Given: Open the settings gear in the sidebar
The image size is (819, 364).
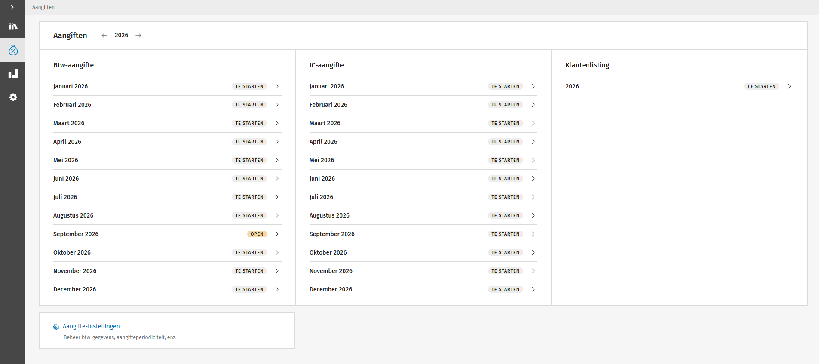Looking at the screenshot, I should (13, 97).
